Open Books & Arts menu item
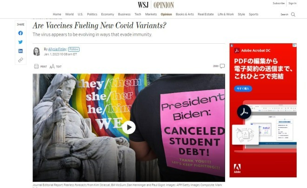The width and height of the screenshot is (307, 188). pos(185,14)
